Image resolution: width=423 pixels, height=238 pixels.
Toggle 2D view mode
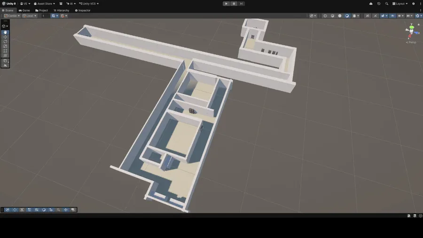click(x=368, y=16)
